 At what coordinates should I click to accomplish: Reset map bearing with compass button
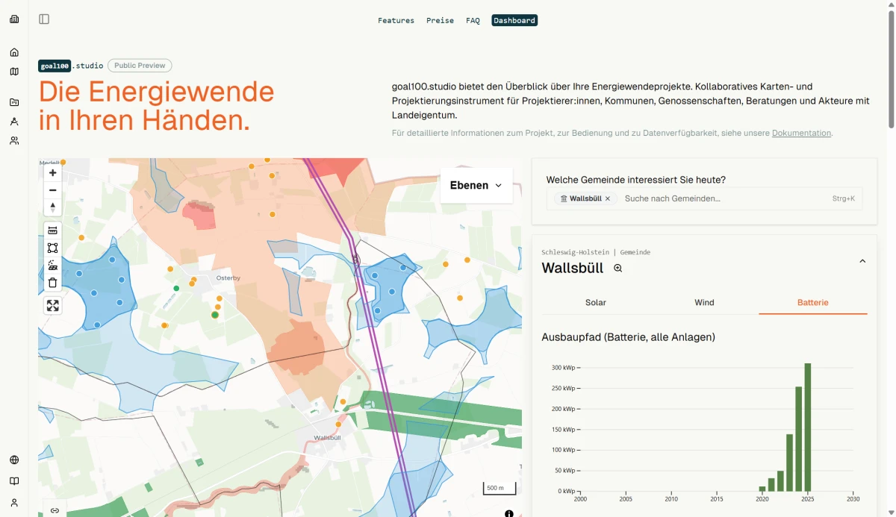pos(52,207)
